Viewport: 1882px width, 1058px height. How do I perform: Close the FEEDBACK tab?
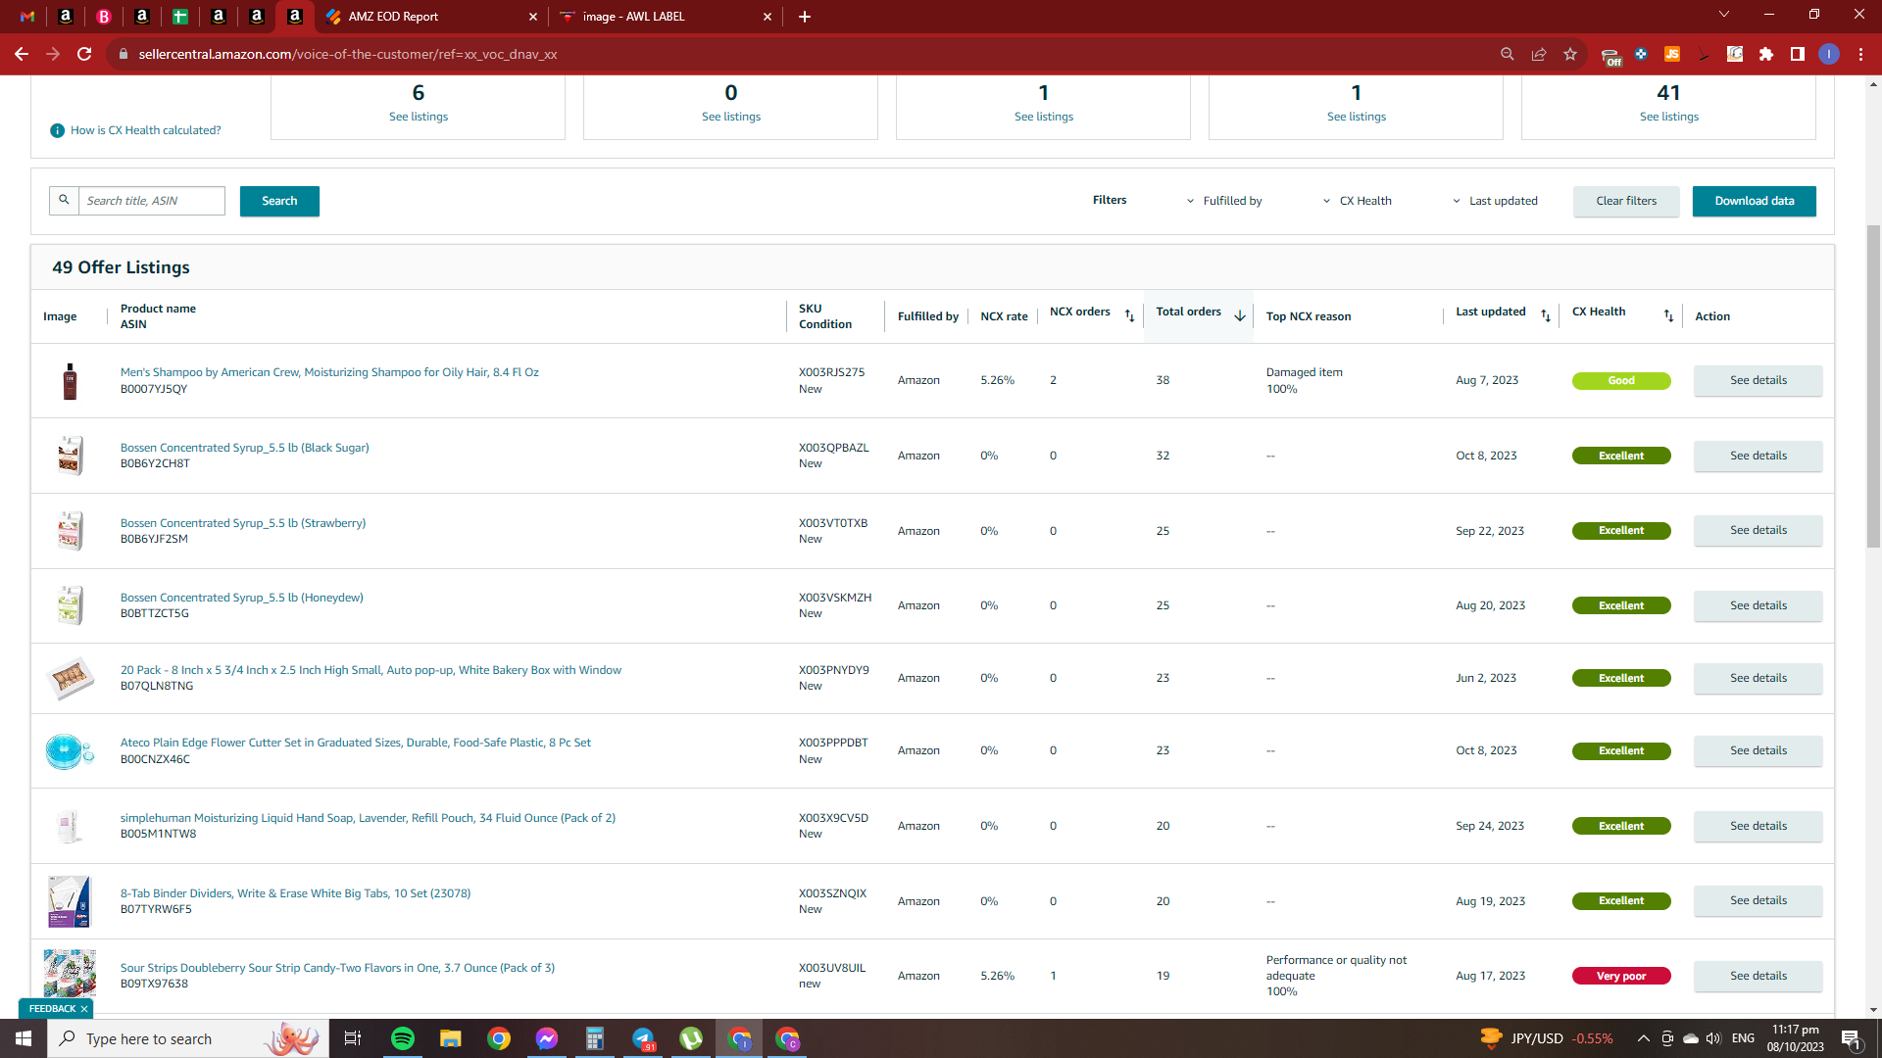point(84,1009)
